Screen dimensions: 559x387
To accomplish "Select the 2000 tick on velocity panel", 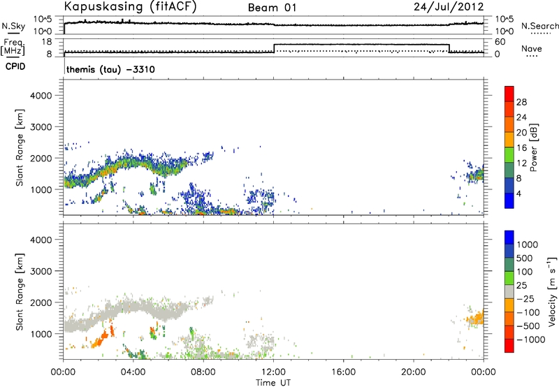I will [x=41, y=302].
